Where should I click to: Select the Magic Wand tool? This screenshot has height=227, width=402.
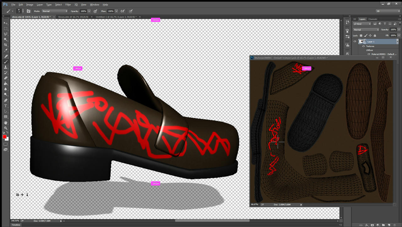pyautogui.click(x=6, y=39)
